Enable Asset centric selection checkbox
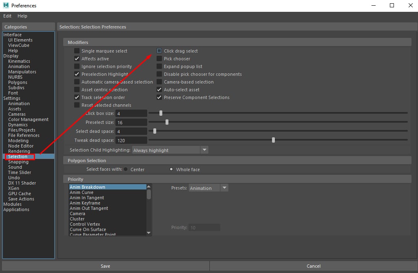The height and width of the screenshot is (273, 418). (77, 90)
